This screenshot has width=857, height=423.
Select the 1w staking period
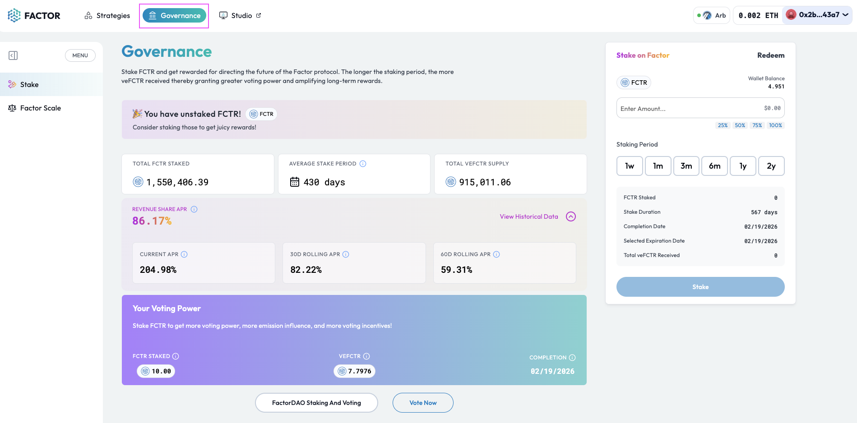pos(630,166)
